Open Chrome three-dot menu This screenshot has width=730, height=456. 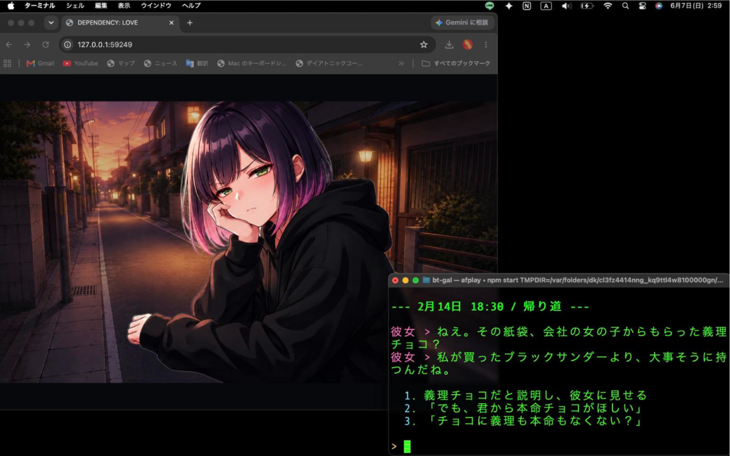[x=486, y=44]
